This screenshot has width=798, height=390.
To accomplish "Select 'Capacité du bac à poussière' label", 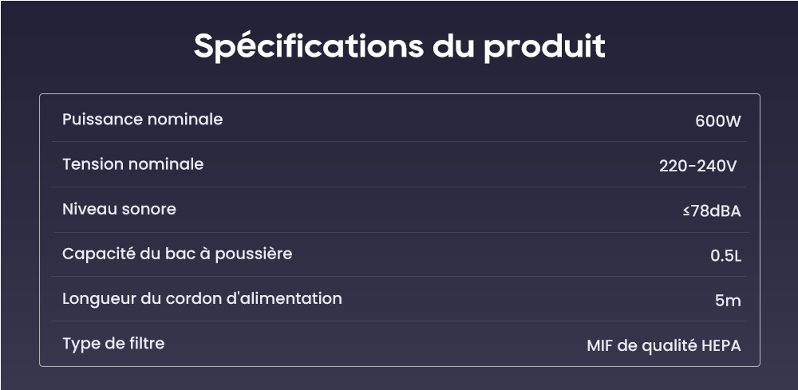I will tap(177, 254).
